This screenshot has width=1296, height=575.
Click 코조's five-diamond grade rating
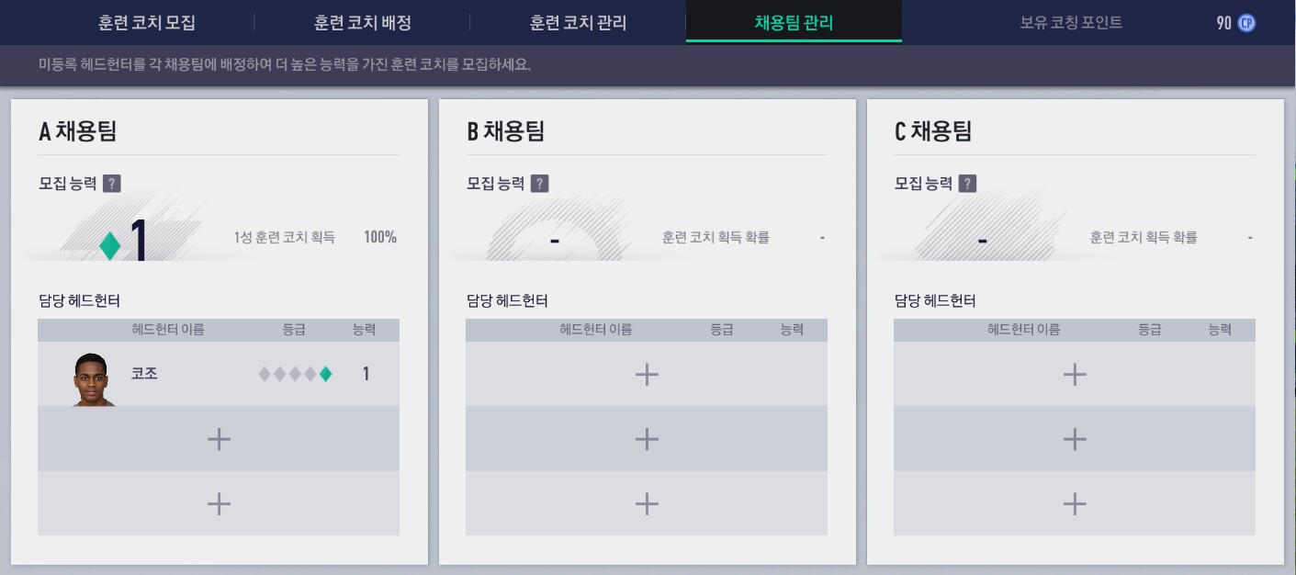tap(295, 374)
